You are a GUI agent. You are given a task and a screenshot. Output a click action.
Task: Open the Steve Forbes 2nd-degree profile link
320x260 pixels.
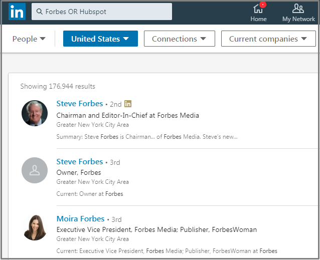point(80,104)
